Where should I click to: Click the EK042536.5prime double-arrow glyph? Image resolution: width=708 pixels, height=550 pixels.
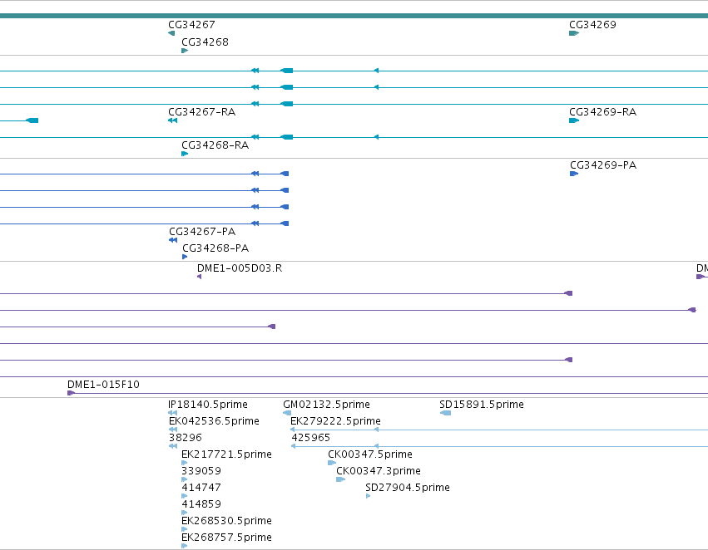pyautogui.click(x=173, y=430)
